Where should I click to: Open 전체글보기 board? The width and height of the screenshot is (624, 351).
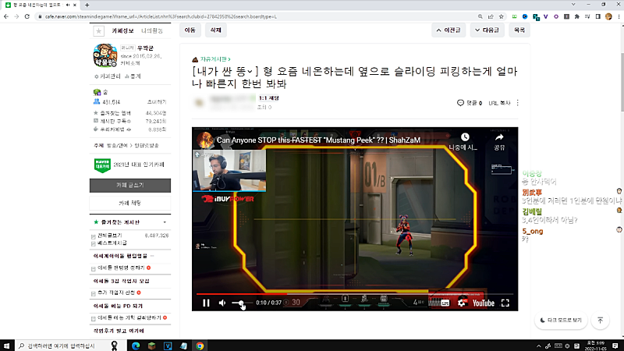(x=110, y=236)
